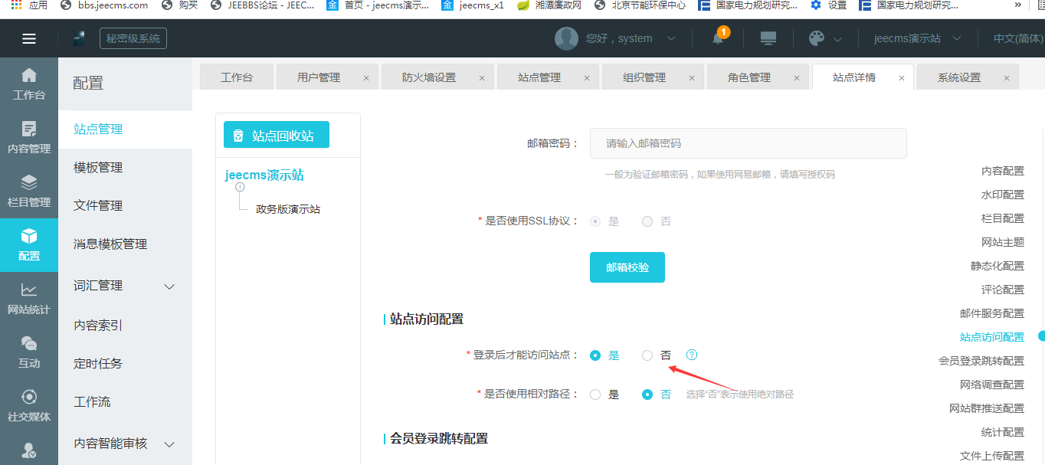Viewport: 1045px width, 465px height.
Task: Open 工作台 in left sidebar
Action: (x=29, y=84)
